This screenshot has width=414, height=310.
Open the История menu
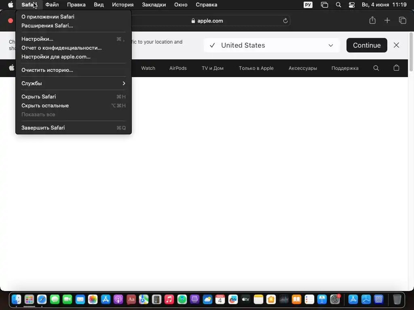tap(123, 5)
